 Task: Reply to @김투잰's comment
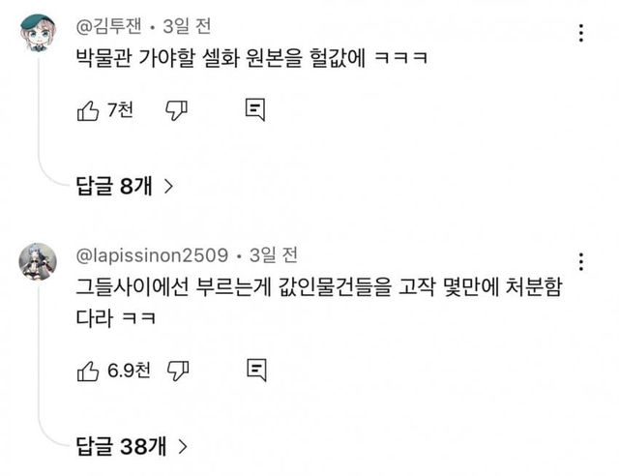255,110
